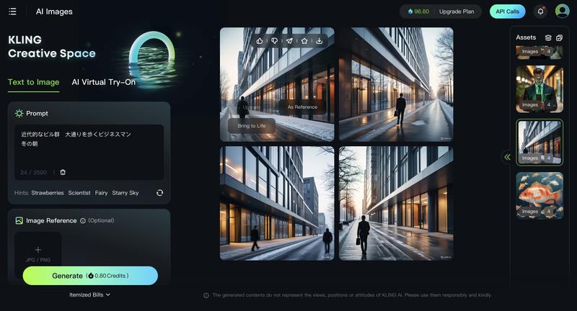Viewport: 577px width, 311px height.
Task: Click the notification bell icon
Action: (x=540, y=12)
